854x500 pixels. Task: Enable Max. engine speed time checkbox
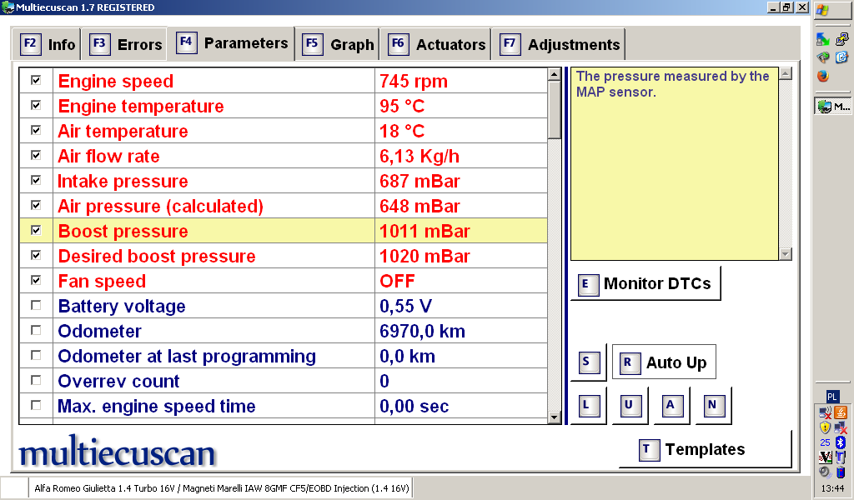[36, 406]
